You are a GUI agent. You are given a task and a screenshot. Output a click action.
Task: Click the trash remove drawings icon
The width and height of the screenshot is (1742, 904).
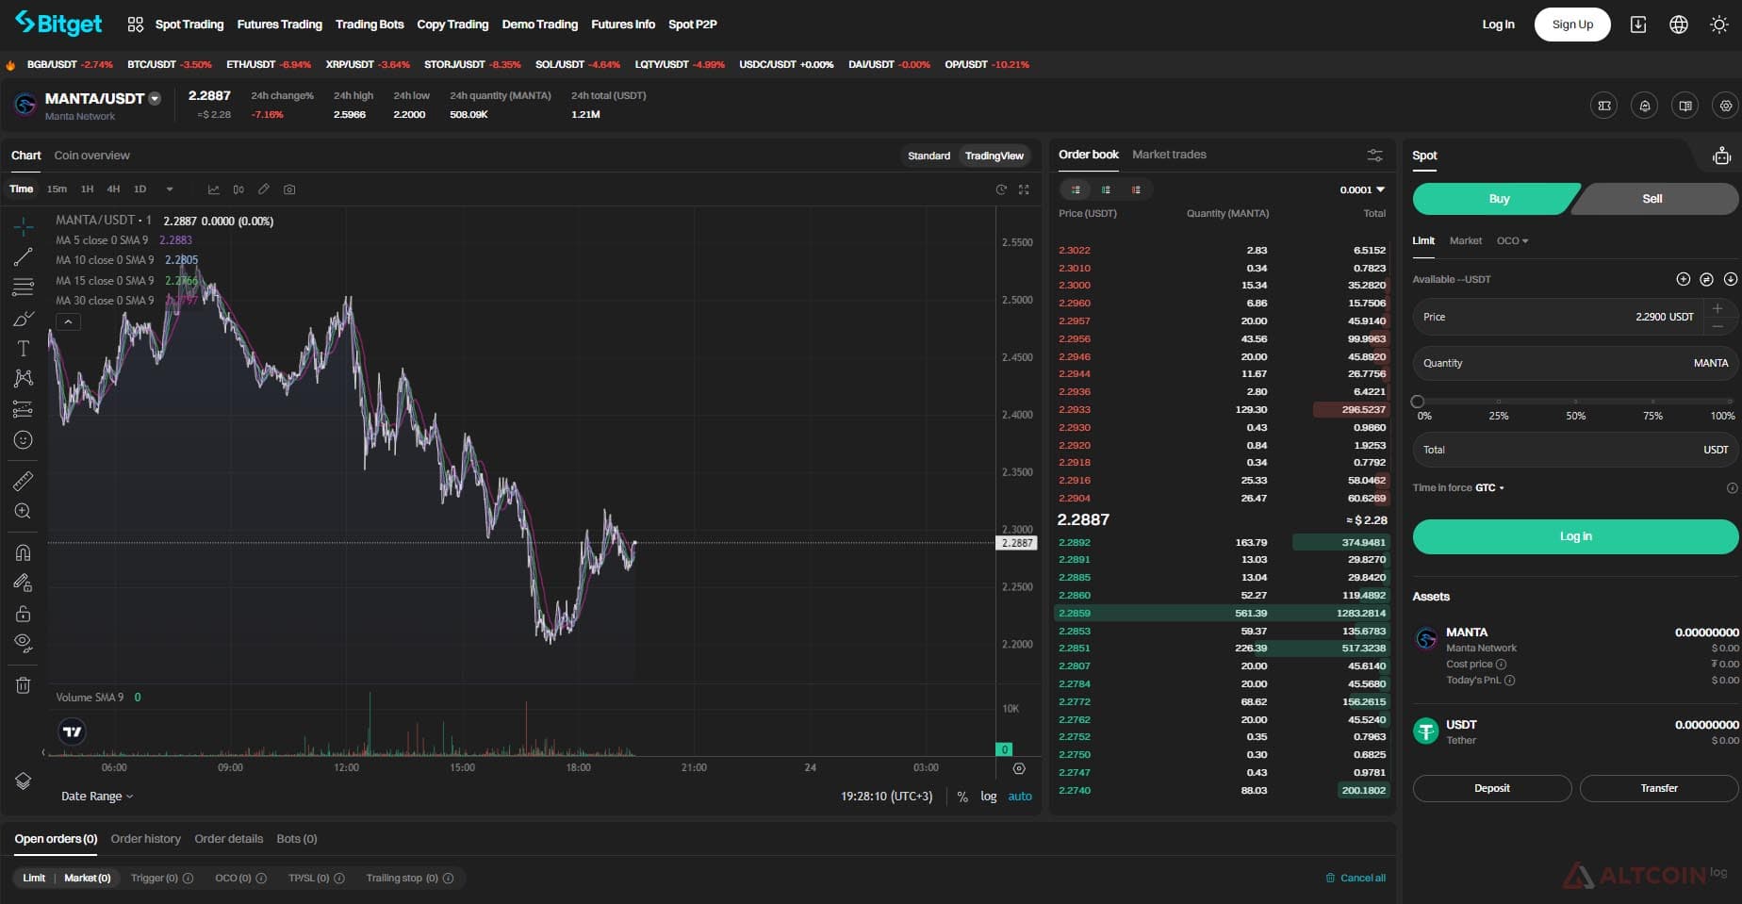(x=24, y=685)
